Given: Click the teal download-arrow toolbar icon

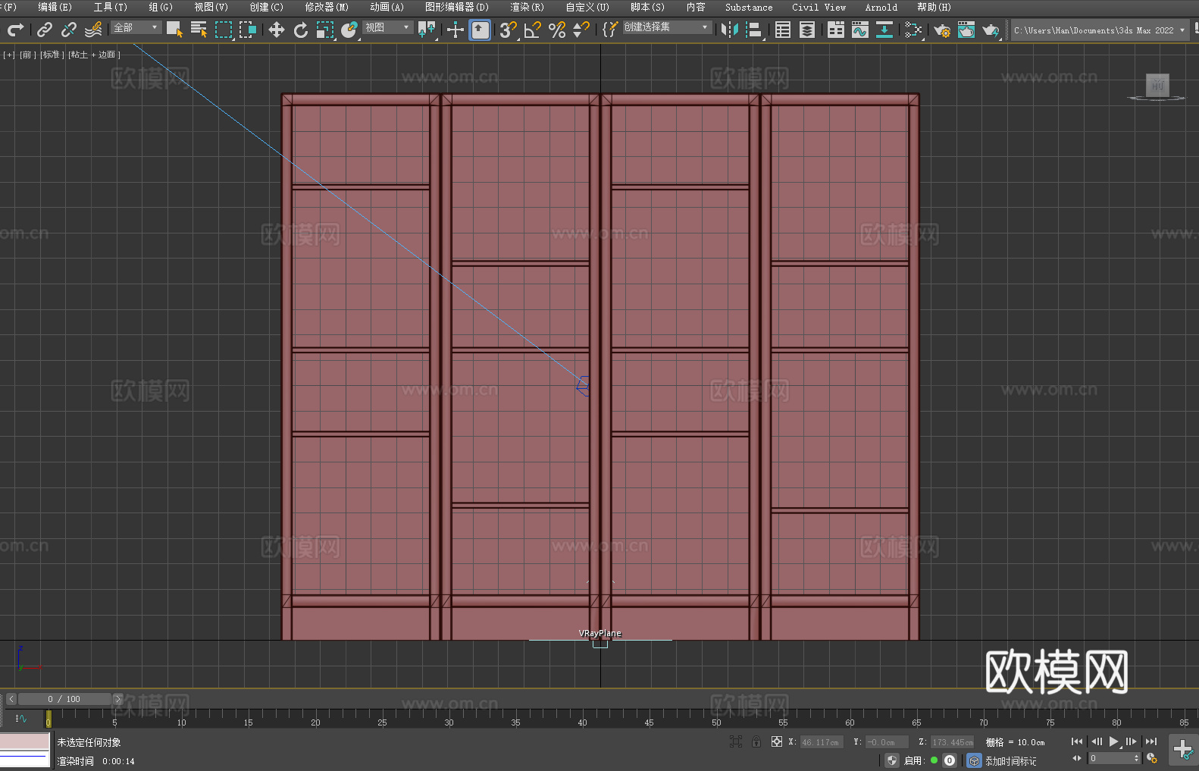Looking at the screenshot, I should click(x=884, y=30).
